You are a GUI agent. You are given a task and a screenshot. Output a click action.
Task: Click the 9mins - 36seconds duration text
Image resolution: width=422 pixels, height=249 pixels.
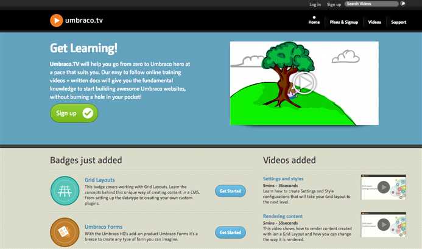pyautogui.click(x=281, y=186)
